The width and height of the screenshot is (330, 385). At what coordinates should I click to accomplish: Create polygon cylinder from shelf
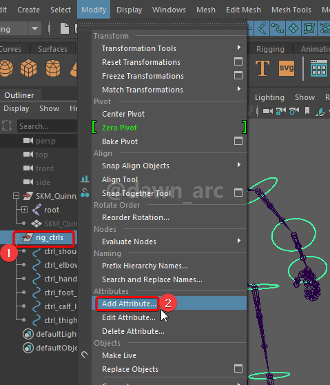pos(53,68)
